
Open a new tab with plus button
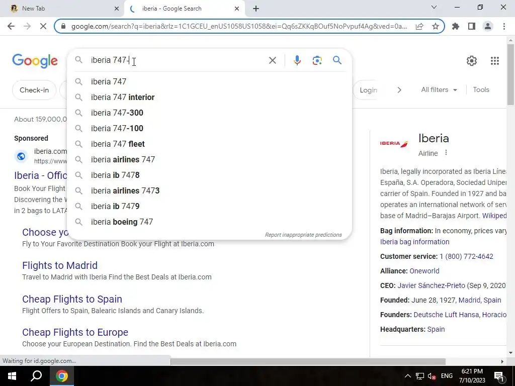click(x=256, y=9)
